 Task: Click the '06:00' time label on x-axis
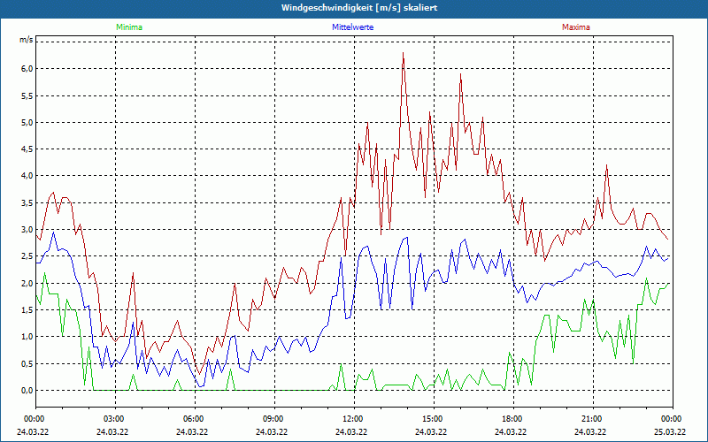click(195, 419)
